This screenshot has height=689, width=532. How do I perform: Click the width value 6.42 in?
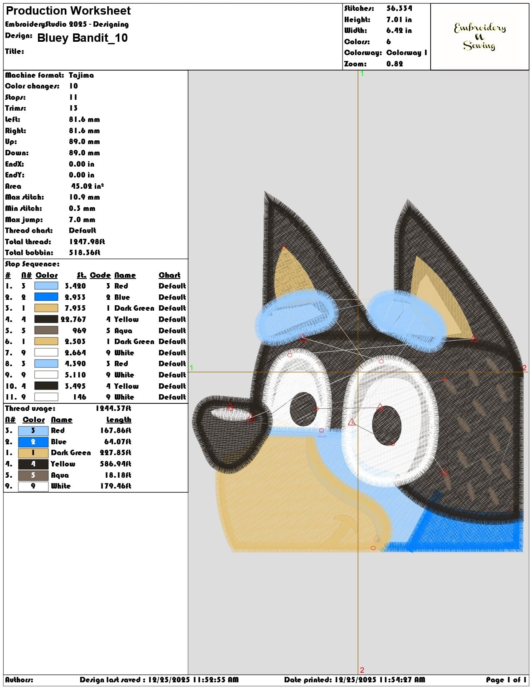click(399, 30)
